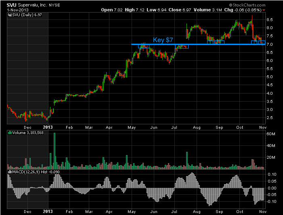This screenshot has width=283, height=215.
Task: Click the Aug label on the price chart date axis
Action: tap(197, 128)
